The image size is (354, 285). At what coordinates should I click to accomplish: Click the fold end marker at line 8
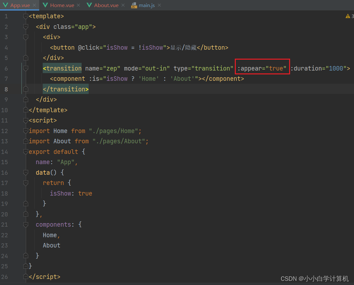(x=26, y=89)
